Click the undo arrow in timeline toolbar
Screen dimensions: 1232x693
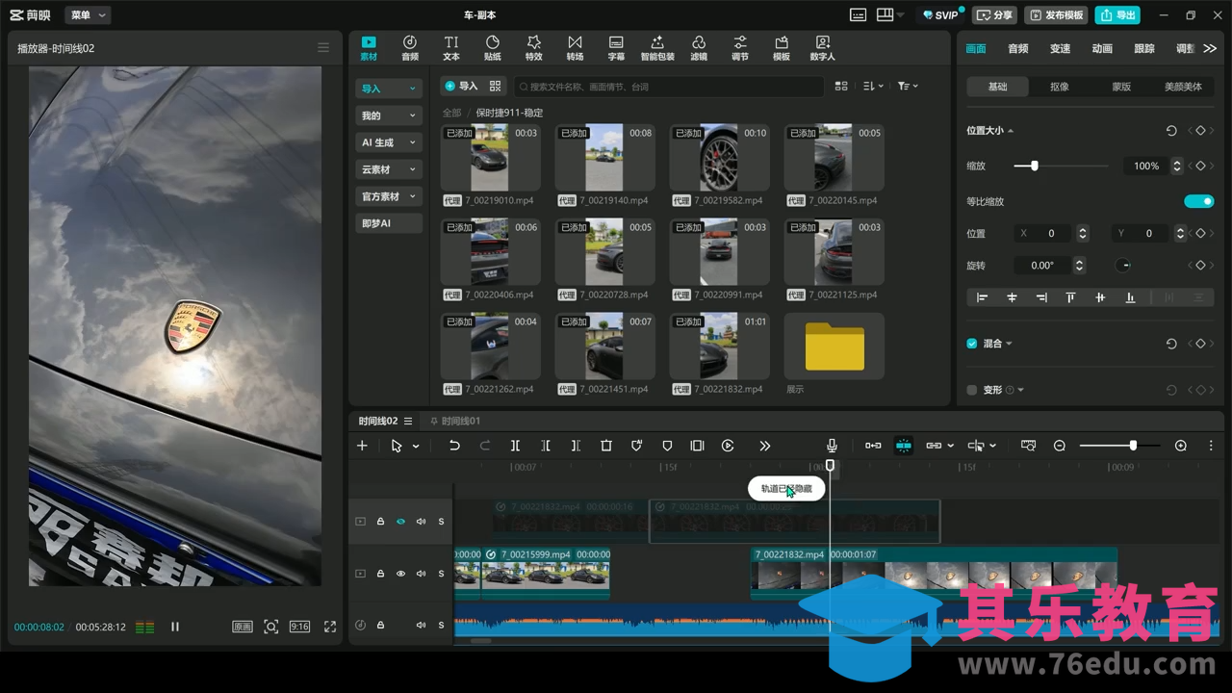454,446
